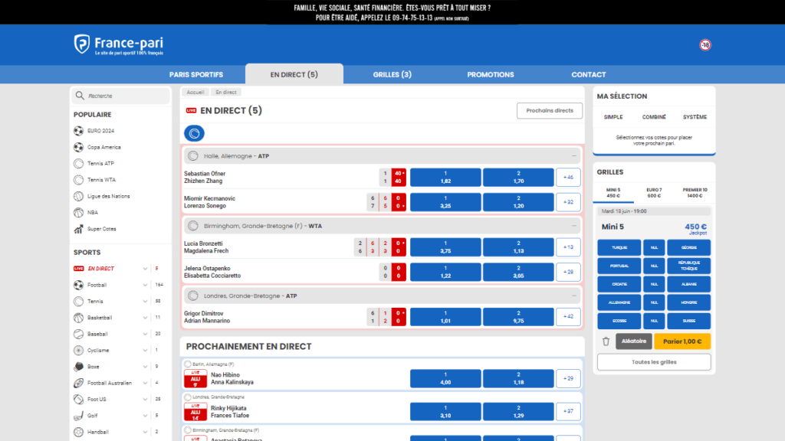Pick ÉCOSSE in Mini 5 grid
The width and height of the screenshot is (785, 441).
(619, 321)
